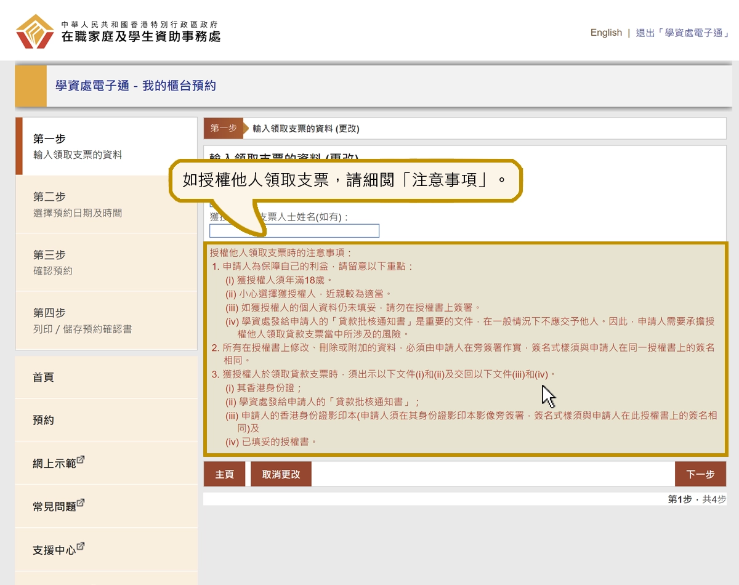
Task: Visit the 常見問題 page
Action: [x=54, y=507]
